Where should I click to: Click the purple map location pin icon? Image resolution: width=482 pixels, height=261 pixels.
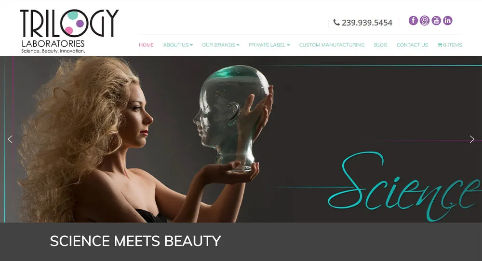coord(425,21)
